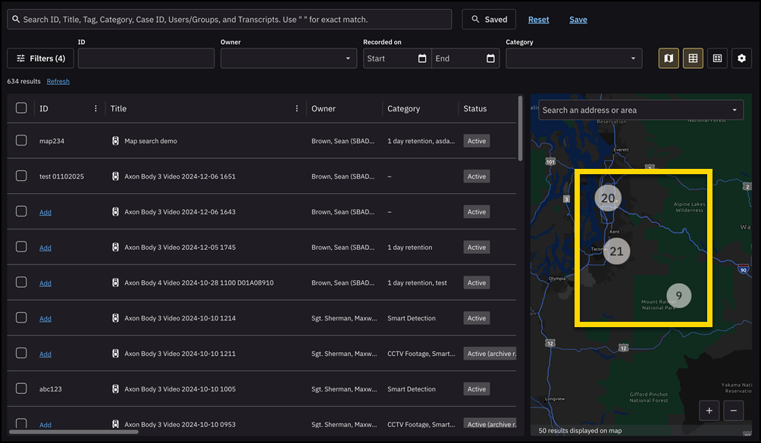Open settings via the gear icon
Viewport: 761px width, 443px height.
click(x=741, y=58)
